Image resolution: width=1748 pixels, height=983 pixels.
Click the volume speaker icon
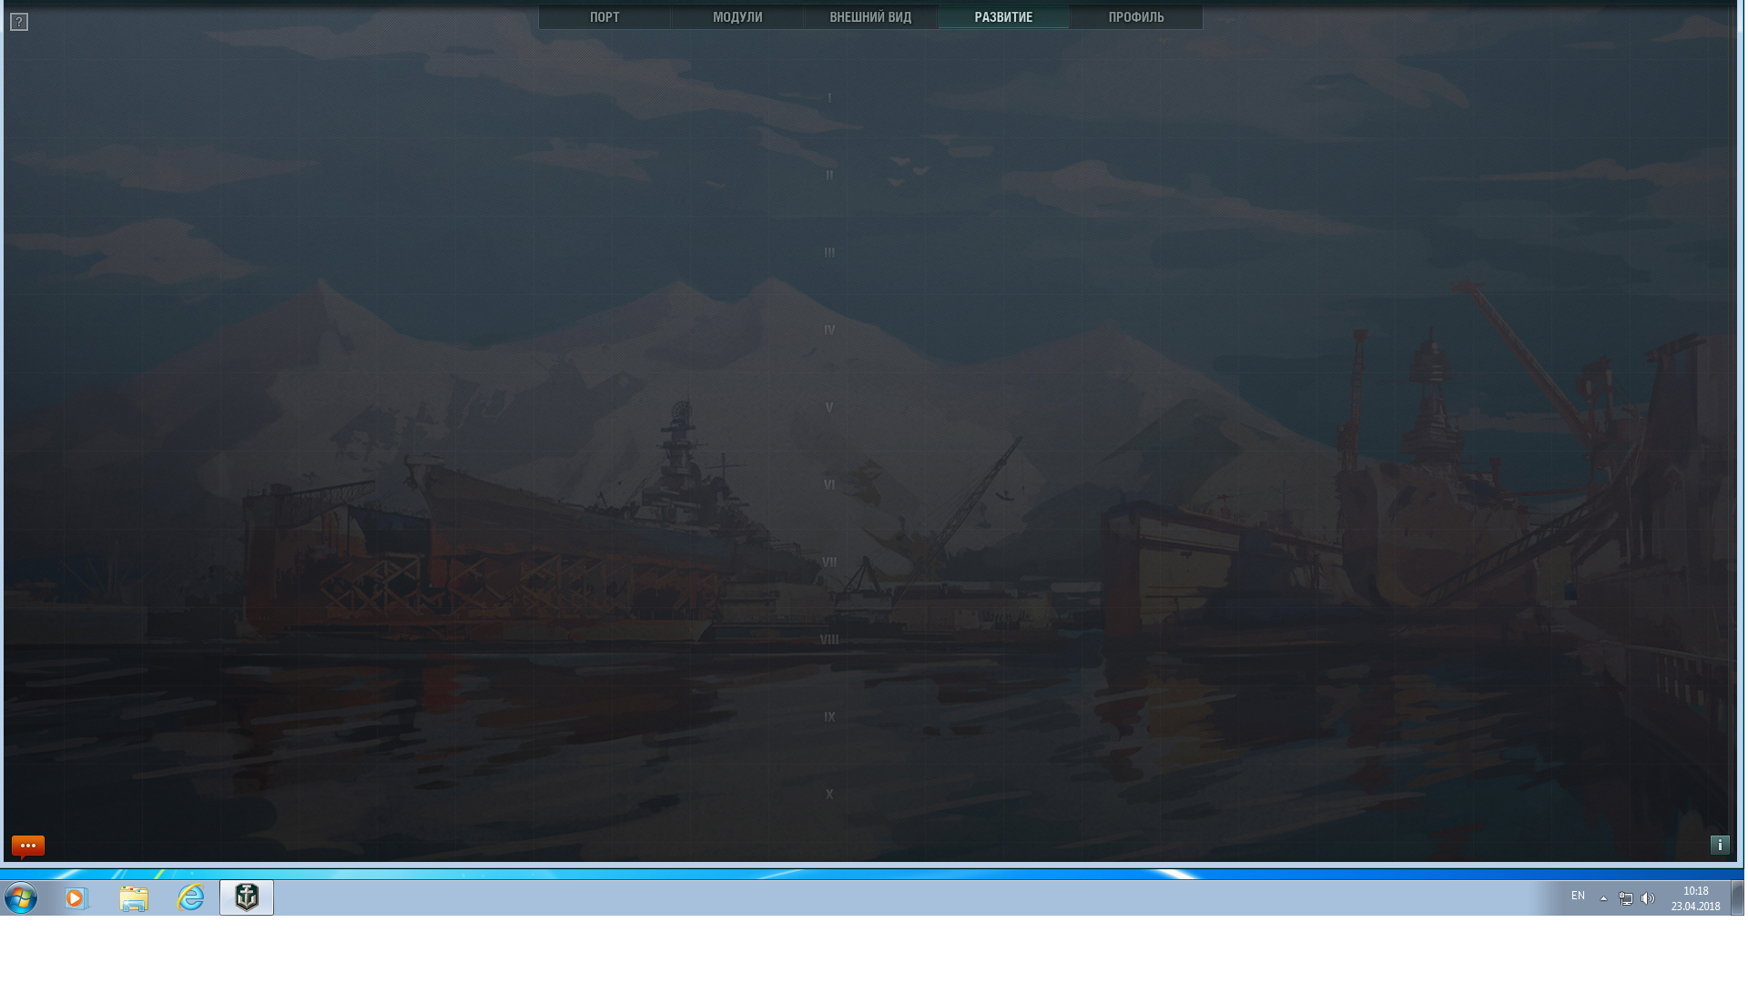point(1648,898)
